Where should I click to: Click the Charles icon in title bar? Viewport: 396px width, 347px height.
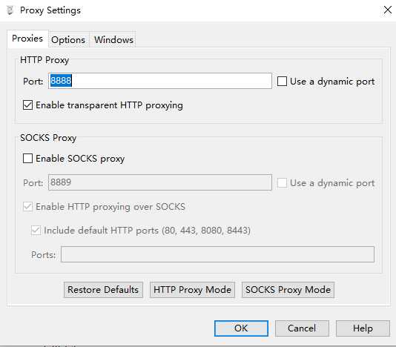(10, 10)
